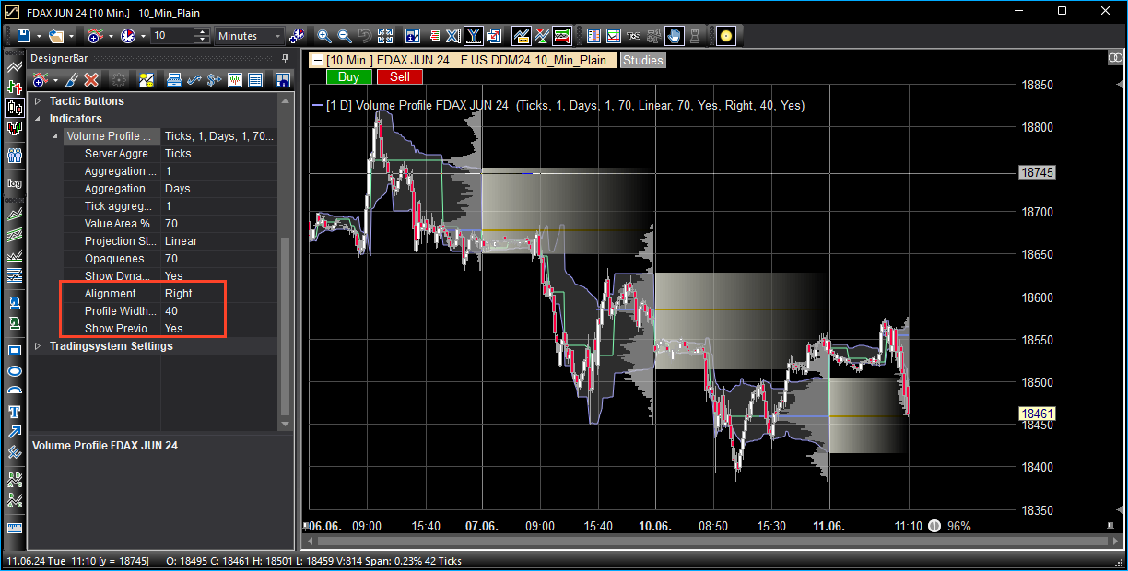Expand the Tradingsystem Settings section
Screen dimensions: 1128x571
[38, 346]
